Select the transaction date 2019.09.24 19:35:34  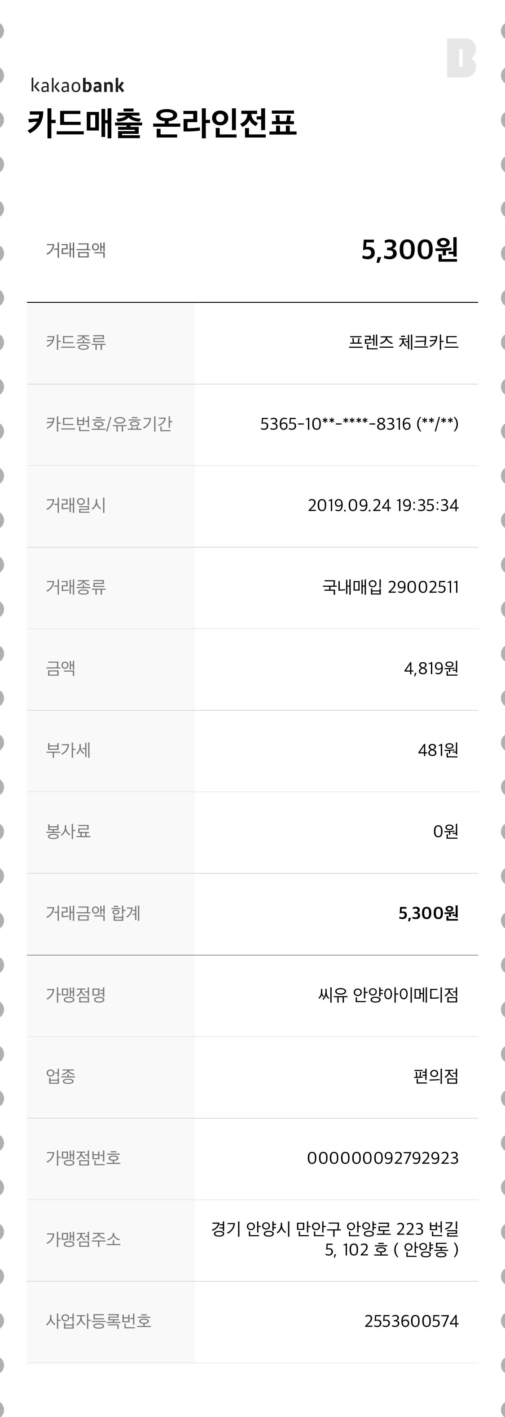[383, 505]
